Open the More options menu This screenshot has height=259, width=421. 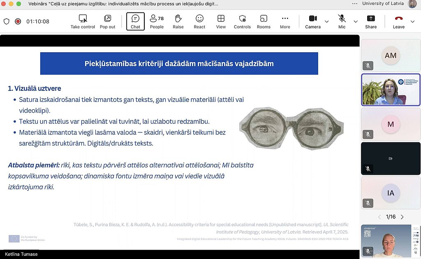285,21
